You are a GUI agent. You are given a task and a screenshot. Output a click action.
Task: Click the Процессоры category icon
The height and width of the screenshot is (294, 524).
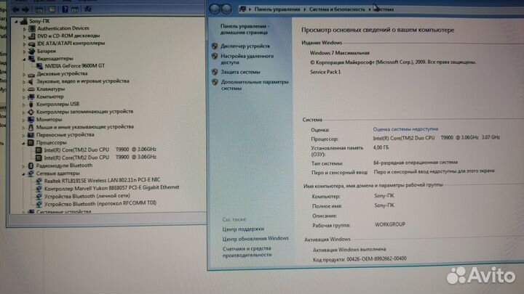click(31, 143)
